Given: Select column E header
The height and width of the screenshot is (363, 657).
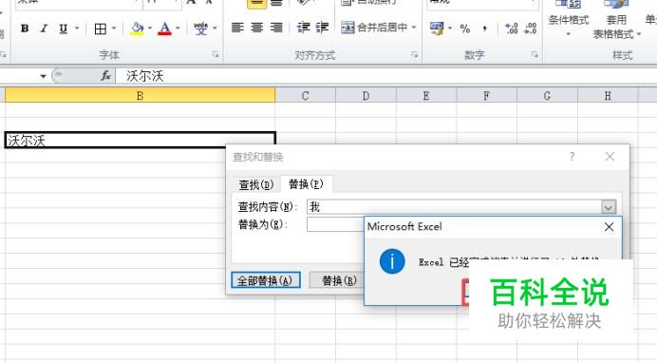Looking at the screenshot, I should click(x=426, y=96).
